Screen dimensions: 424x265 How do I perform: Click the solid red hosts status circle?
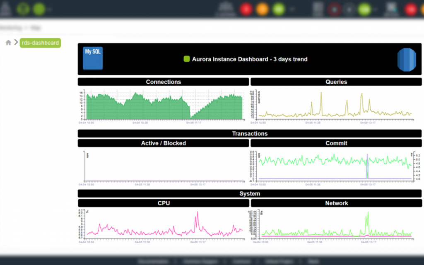pos(246,9)
